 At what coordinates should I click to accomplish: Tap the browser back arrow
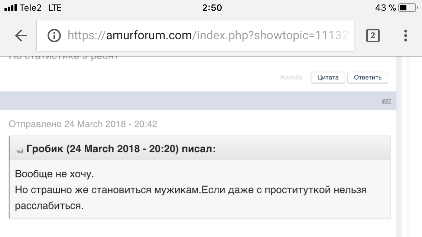(x=21, y=36)
